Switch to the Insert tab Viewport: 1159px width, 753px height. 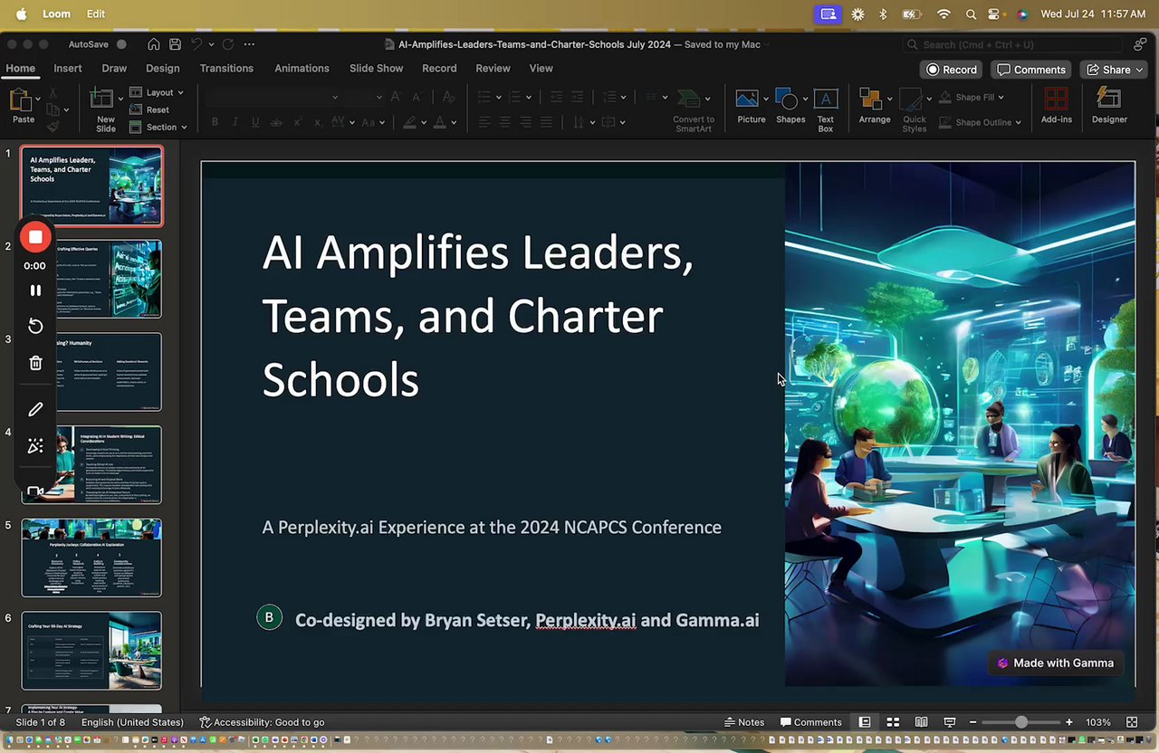click(x=68, y=68)
